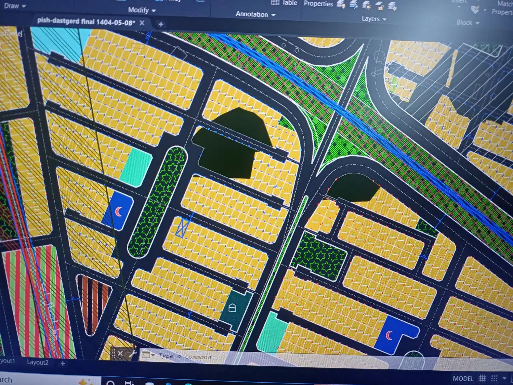Add a new layout with plus button
The image size is (513, 385).
(63, 363)
